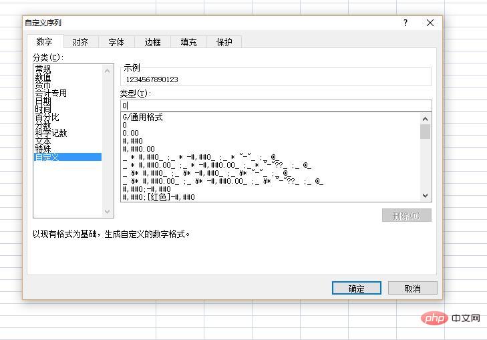Select 百分比 category
Image resolution: width=487 pixels, height=340 pixels.
click(67, 117)
